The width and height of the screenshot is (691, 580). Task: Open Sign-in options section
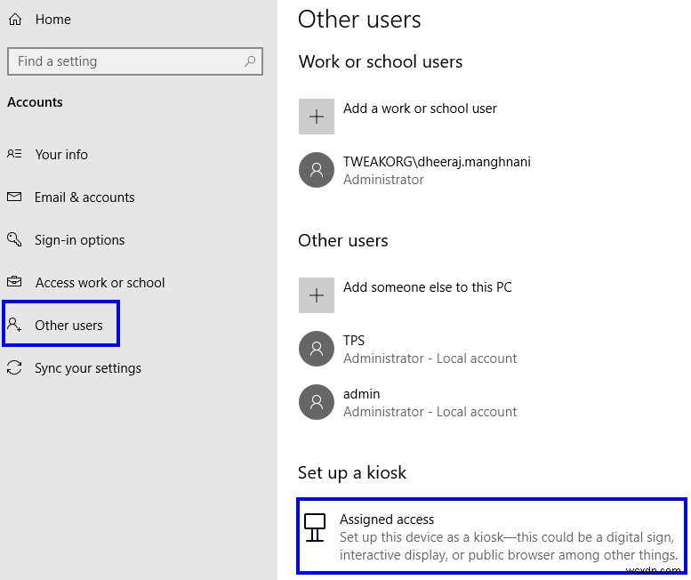(79, 240)
